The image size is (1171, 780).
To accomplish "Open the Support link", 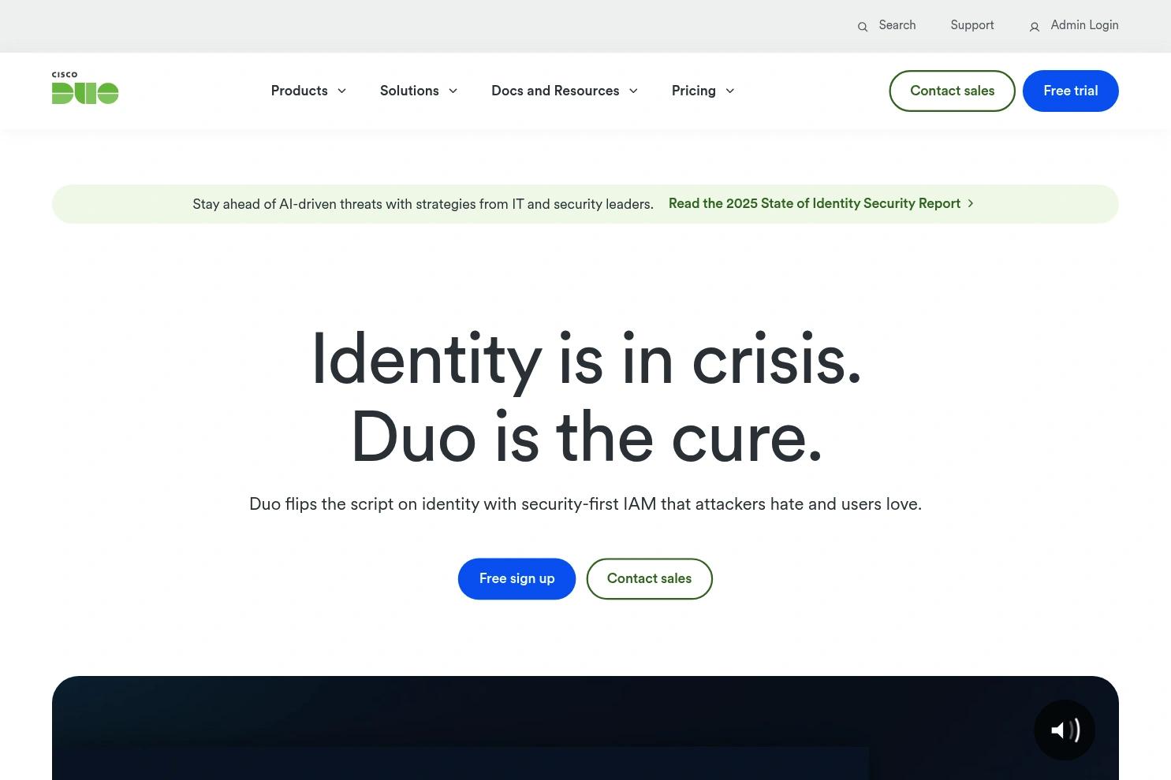I will tap(972, 25).
